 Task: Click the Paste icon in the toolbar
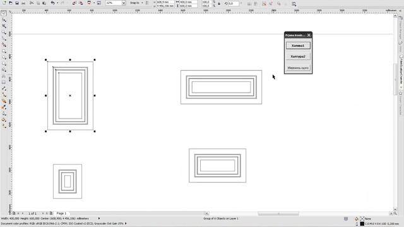[x=44, y=3]
